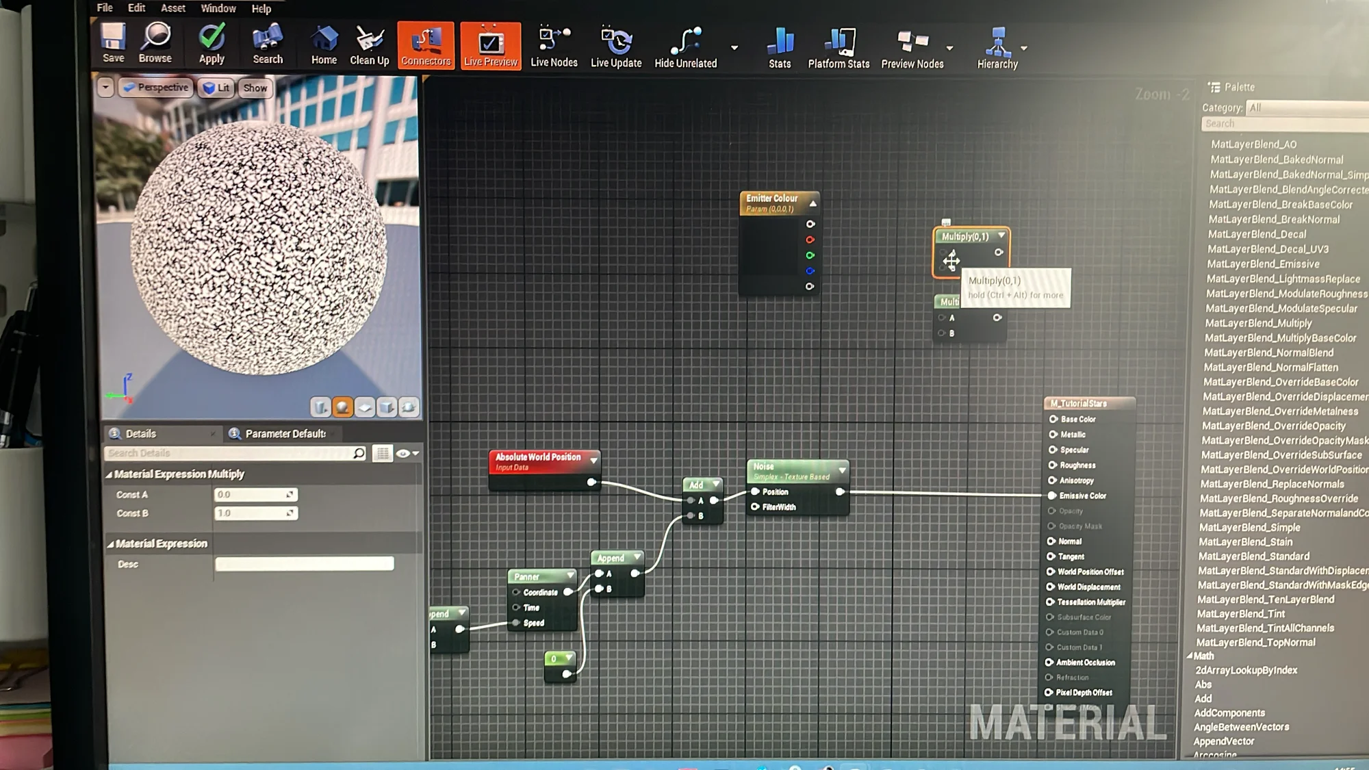Click the Browse magnifier icon

tap(155, 44)
